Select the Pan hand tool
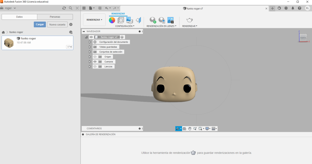The width and height of the screenshot is (312, 164). [190, 129]
